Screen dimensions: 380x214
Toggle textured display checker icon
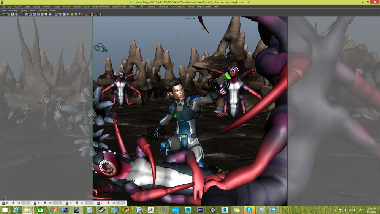tap(68, 14)
